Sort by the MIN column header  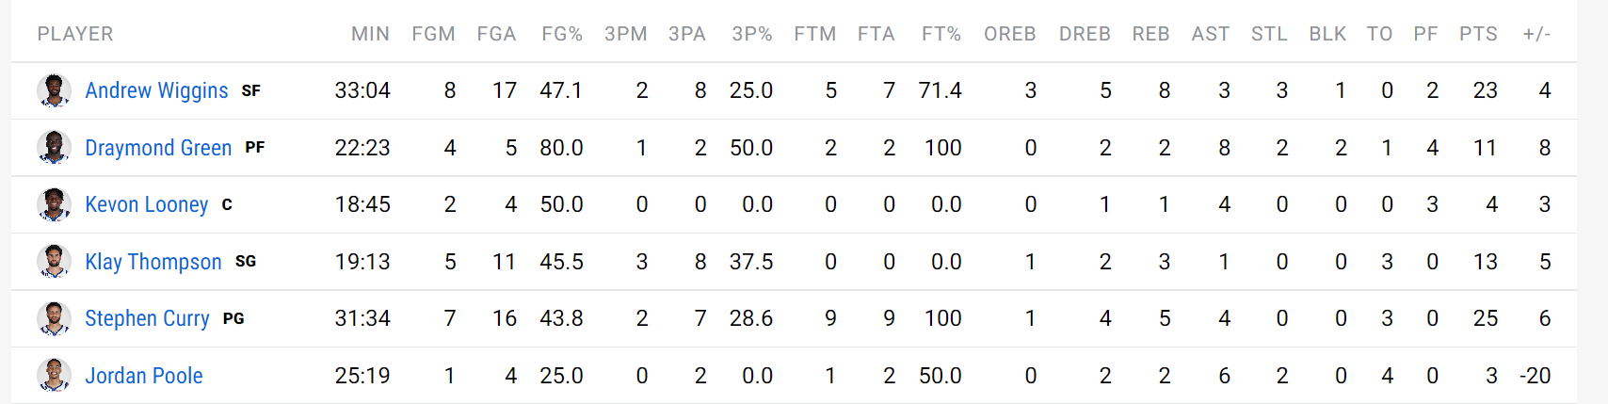click(x=370, y=34)
